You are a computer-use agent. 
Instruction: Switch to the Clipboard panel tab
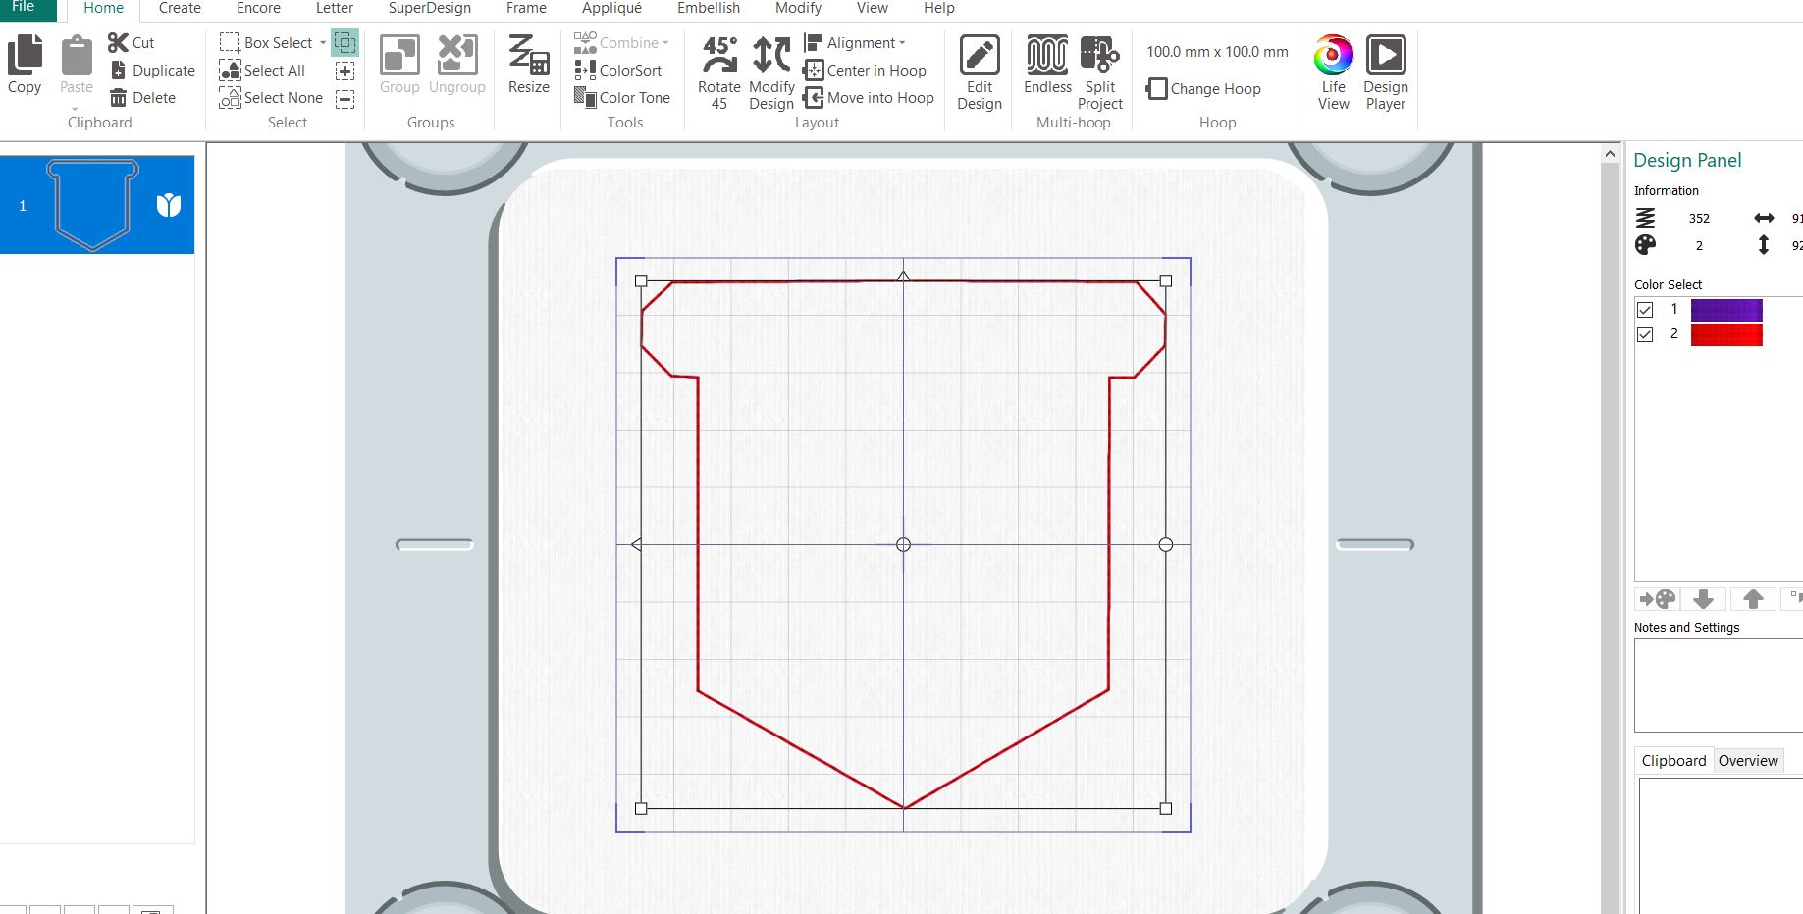click(1673, 761)
